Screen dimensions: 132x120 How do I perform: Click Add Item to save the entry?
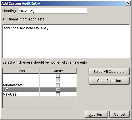point(96,114)
